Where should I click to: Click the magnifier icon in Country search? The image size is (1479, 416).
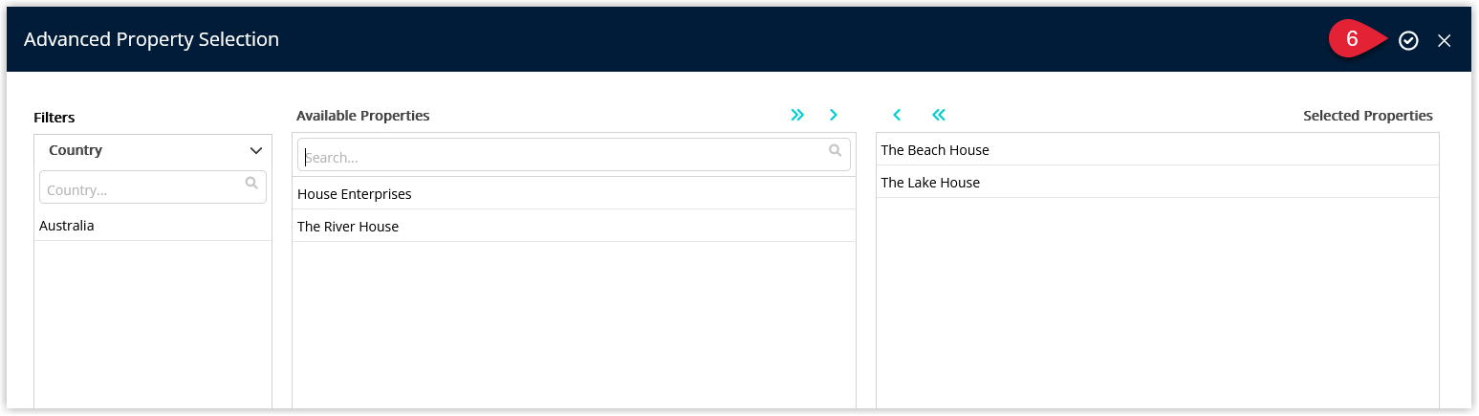[x=251, y=183]
